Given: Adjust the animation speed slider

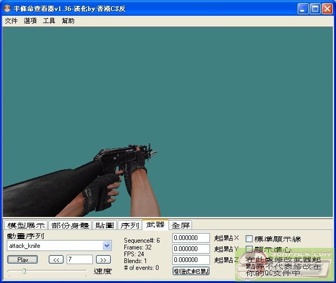Looking at the screenshot, I should (x=24, y=271).
